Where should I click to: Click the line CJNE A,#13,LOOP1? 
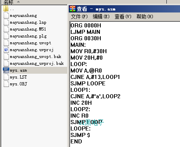pos(95,77)
